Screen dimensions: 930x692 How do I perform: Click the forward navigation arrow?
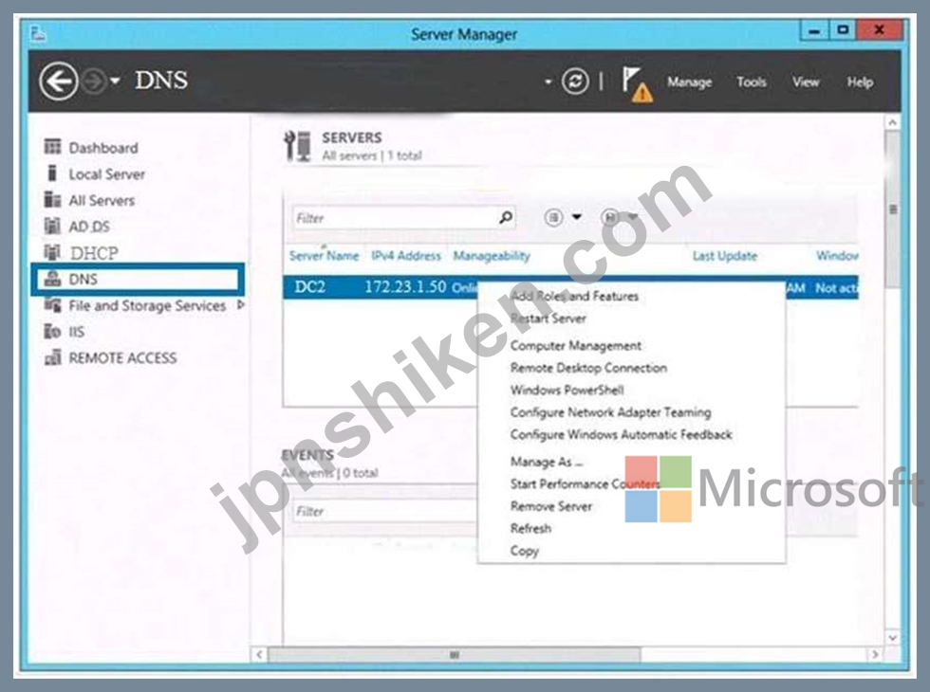point(93,82)
